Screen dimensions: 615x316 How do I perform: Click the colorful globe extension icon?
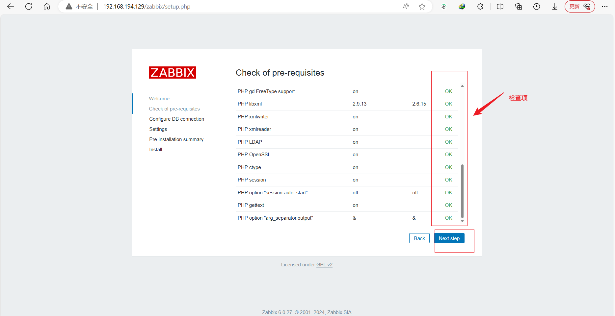(462, 7)
